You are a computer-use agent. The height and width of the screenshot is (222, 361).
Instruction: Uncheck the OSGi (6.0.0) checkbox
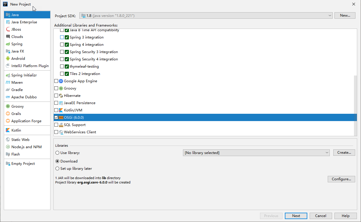[x=56, y=118]
